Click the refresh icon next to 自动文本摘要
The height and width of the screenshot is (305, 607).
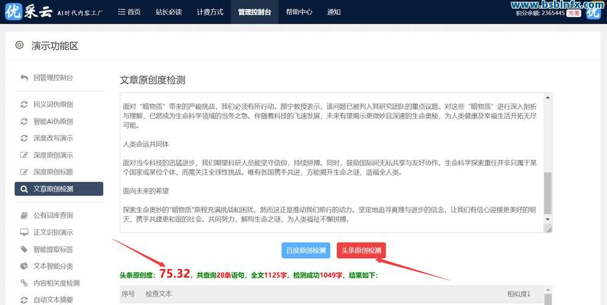click(x=24, y=300)
